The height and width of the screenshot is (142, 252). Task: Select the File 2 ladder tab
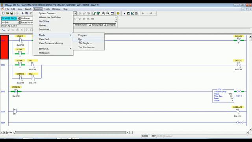[x=11, y=133]
